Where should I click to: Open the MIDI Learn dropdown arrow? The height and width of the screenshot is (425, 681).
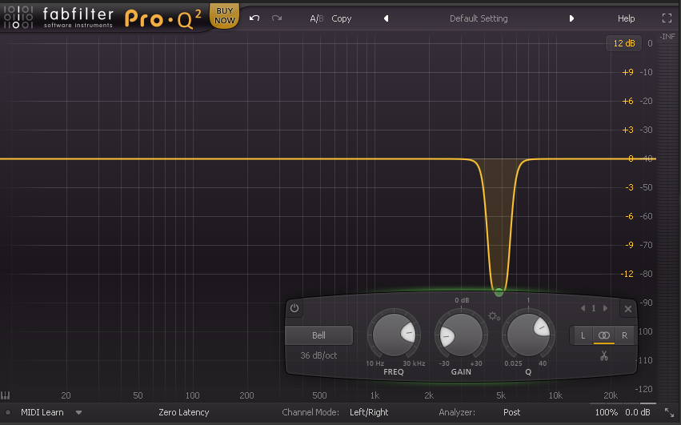tap(78, 412)
